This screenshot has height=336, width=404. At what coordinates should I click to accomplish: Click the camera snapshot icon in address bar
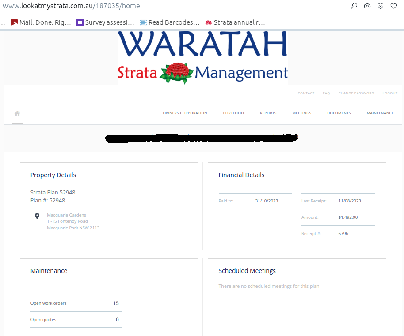367,6
